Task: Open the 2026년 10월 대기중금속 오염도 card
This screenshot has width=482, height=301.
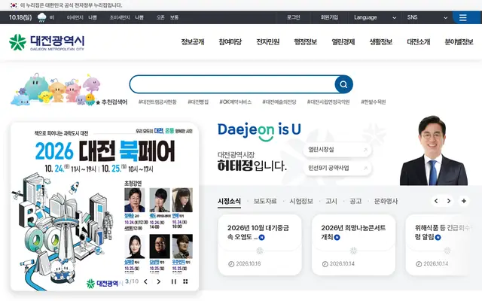Action: [x=260, y=245]
